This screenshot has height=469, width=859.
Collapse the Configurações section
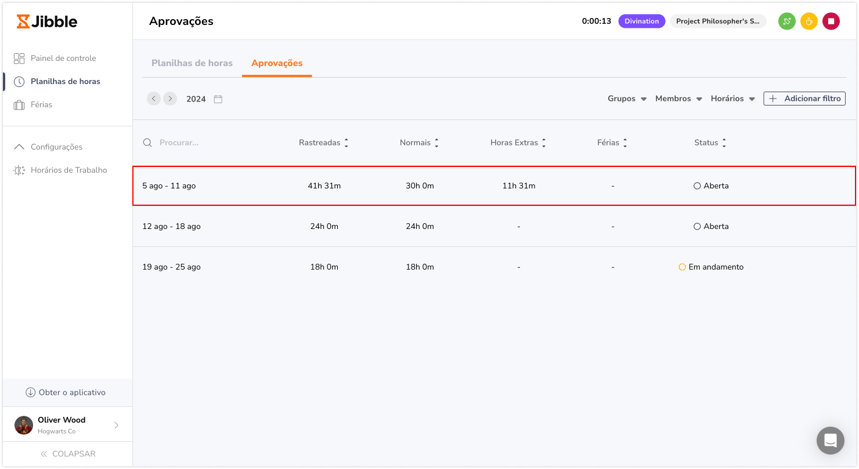(x=56, y=147)
